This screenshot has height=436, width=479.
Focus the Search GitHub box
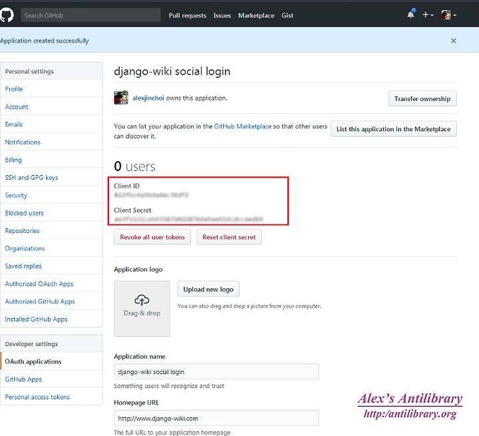90,15
